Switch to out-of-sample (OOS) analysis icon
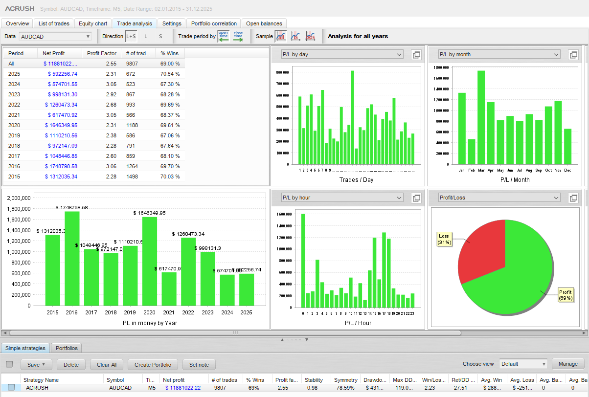 310,36
